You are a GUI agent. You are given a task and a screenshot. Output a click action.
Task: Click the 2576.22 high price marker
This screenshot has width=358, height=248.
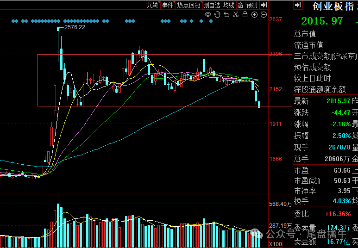click(x=75, y=27)
